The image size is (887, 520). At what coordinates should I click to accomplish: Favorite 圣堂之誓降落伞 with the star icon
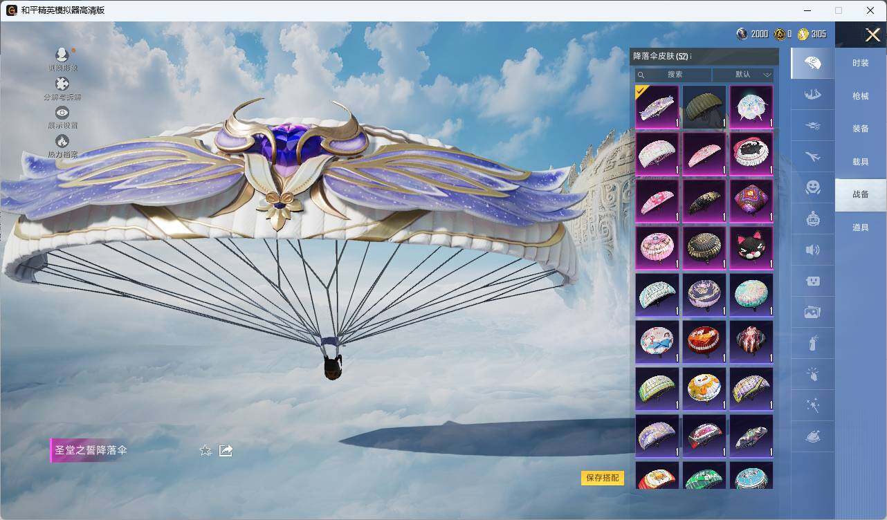205,450
